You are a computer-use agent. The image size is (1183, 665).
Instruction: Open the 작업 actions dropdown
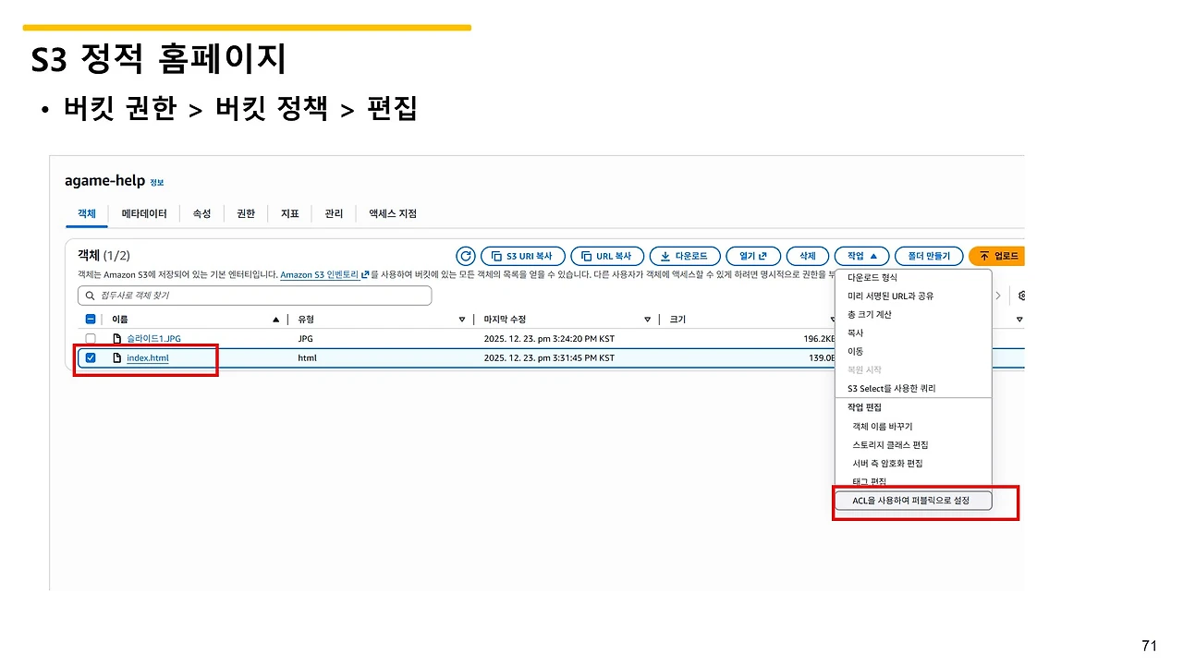click(x=861, y=256)
